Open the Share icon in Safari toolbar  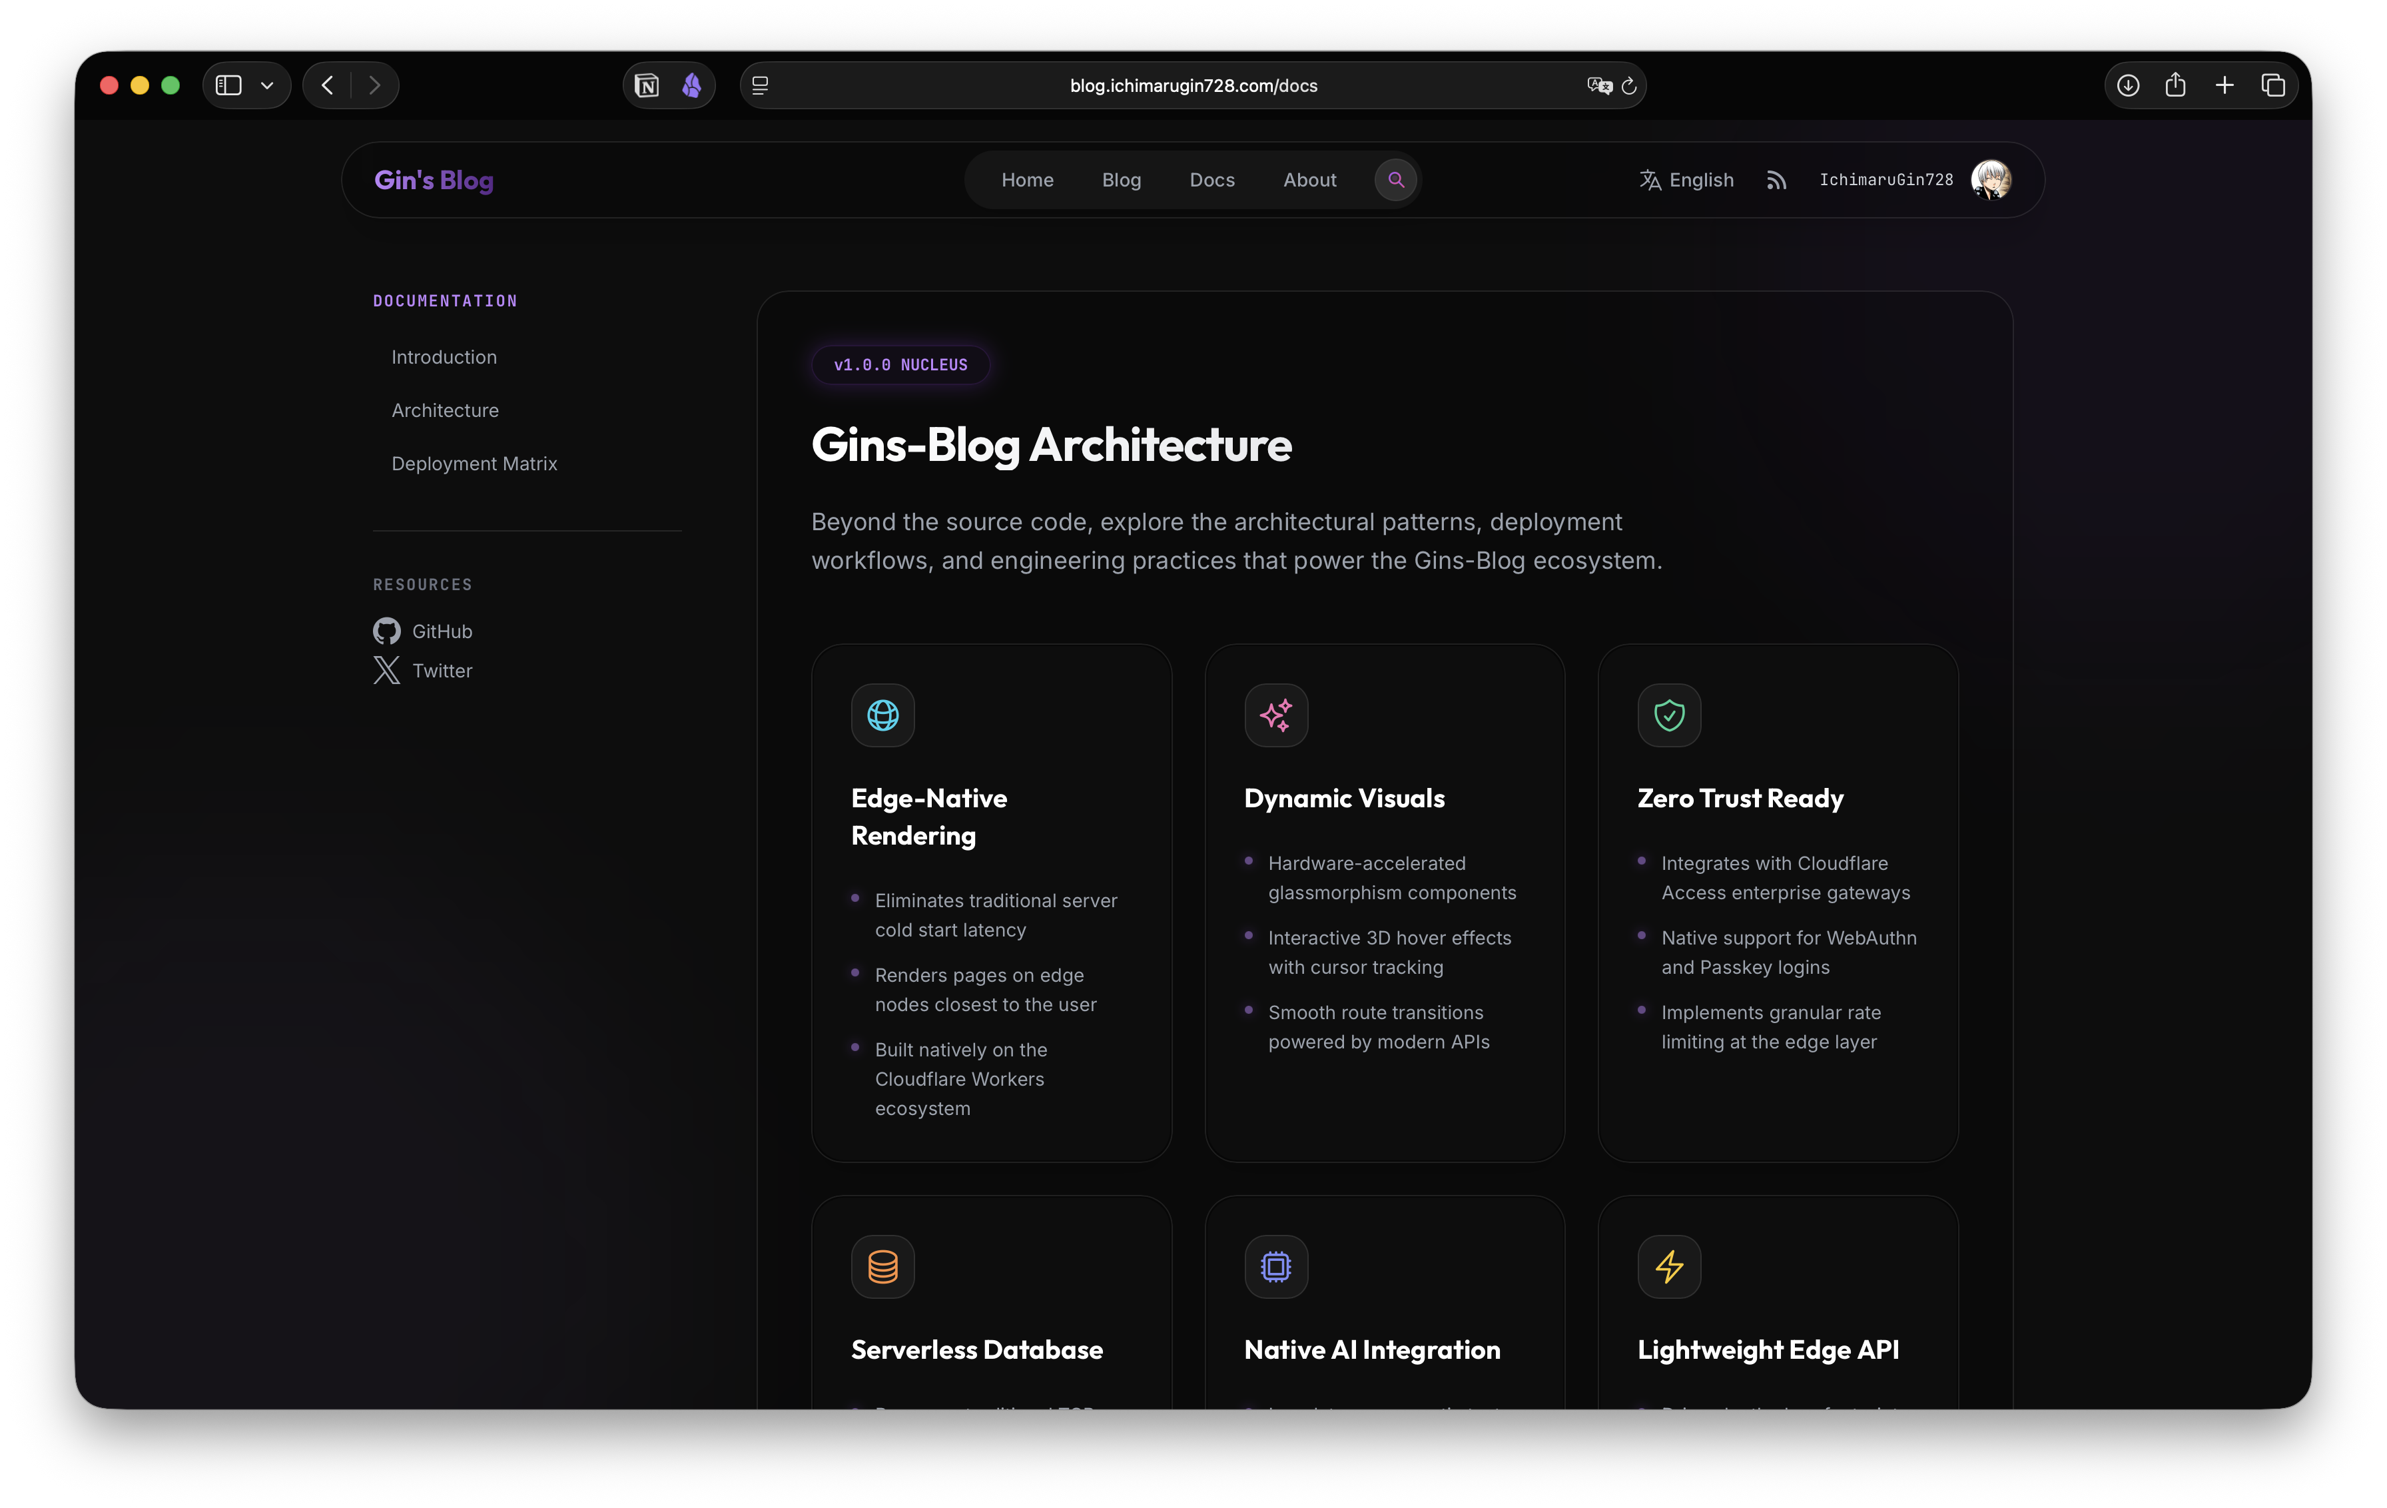[x=2176, y=85]
